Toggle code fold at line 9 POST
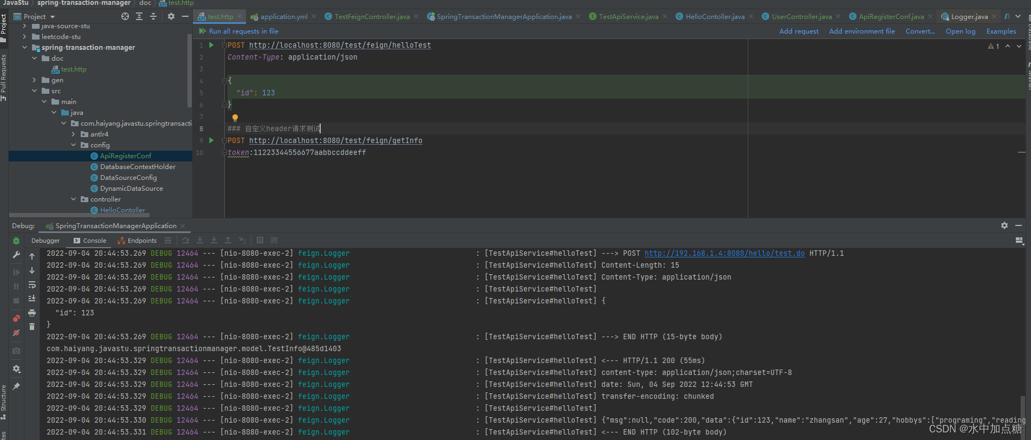The height and width of the screenshot is (440, 1031). pos(224,141)
